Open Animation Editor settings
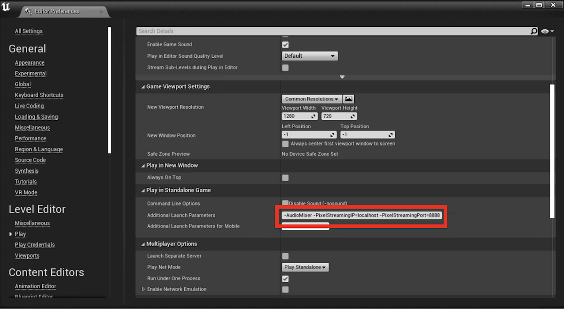The height and width of the screenshot is (309, 564). tap(35, 286)
